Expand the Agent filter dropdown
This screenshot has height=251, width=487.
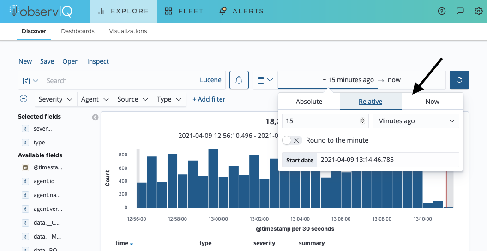click(x=96, y=99)
